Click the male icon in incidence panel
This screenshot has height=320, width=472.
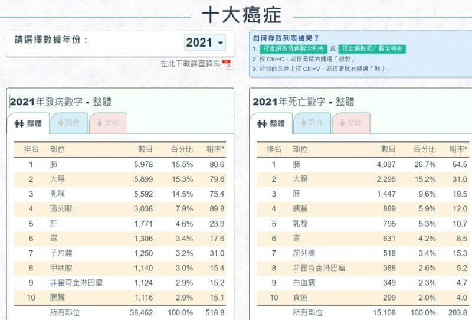point(61,123)
